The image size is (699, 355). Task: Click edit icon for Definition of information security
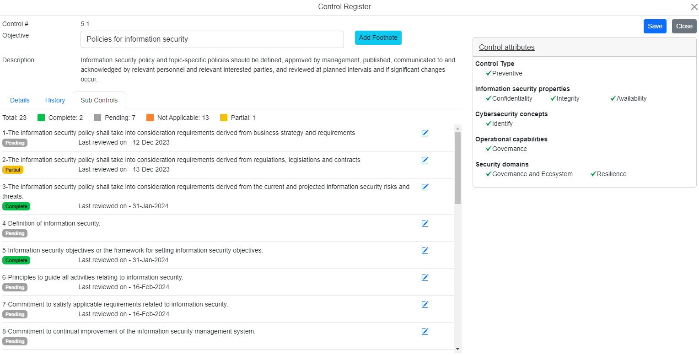click(425, 224)
